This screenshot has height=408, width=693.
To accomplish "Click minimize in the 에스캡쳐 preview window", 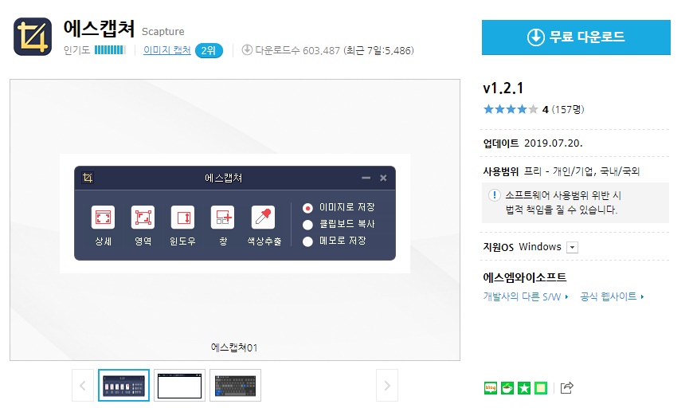I will coord(366,178).
